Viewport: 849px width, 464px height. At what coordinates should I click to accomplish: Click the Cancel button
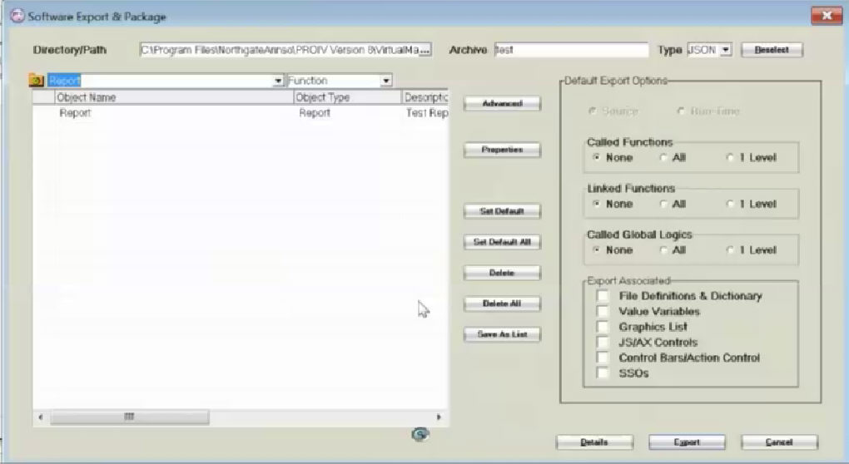[x=779, y=442]
